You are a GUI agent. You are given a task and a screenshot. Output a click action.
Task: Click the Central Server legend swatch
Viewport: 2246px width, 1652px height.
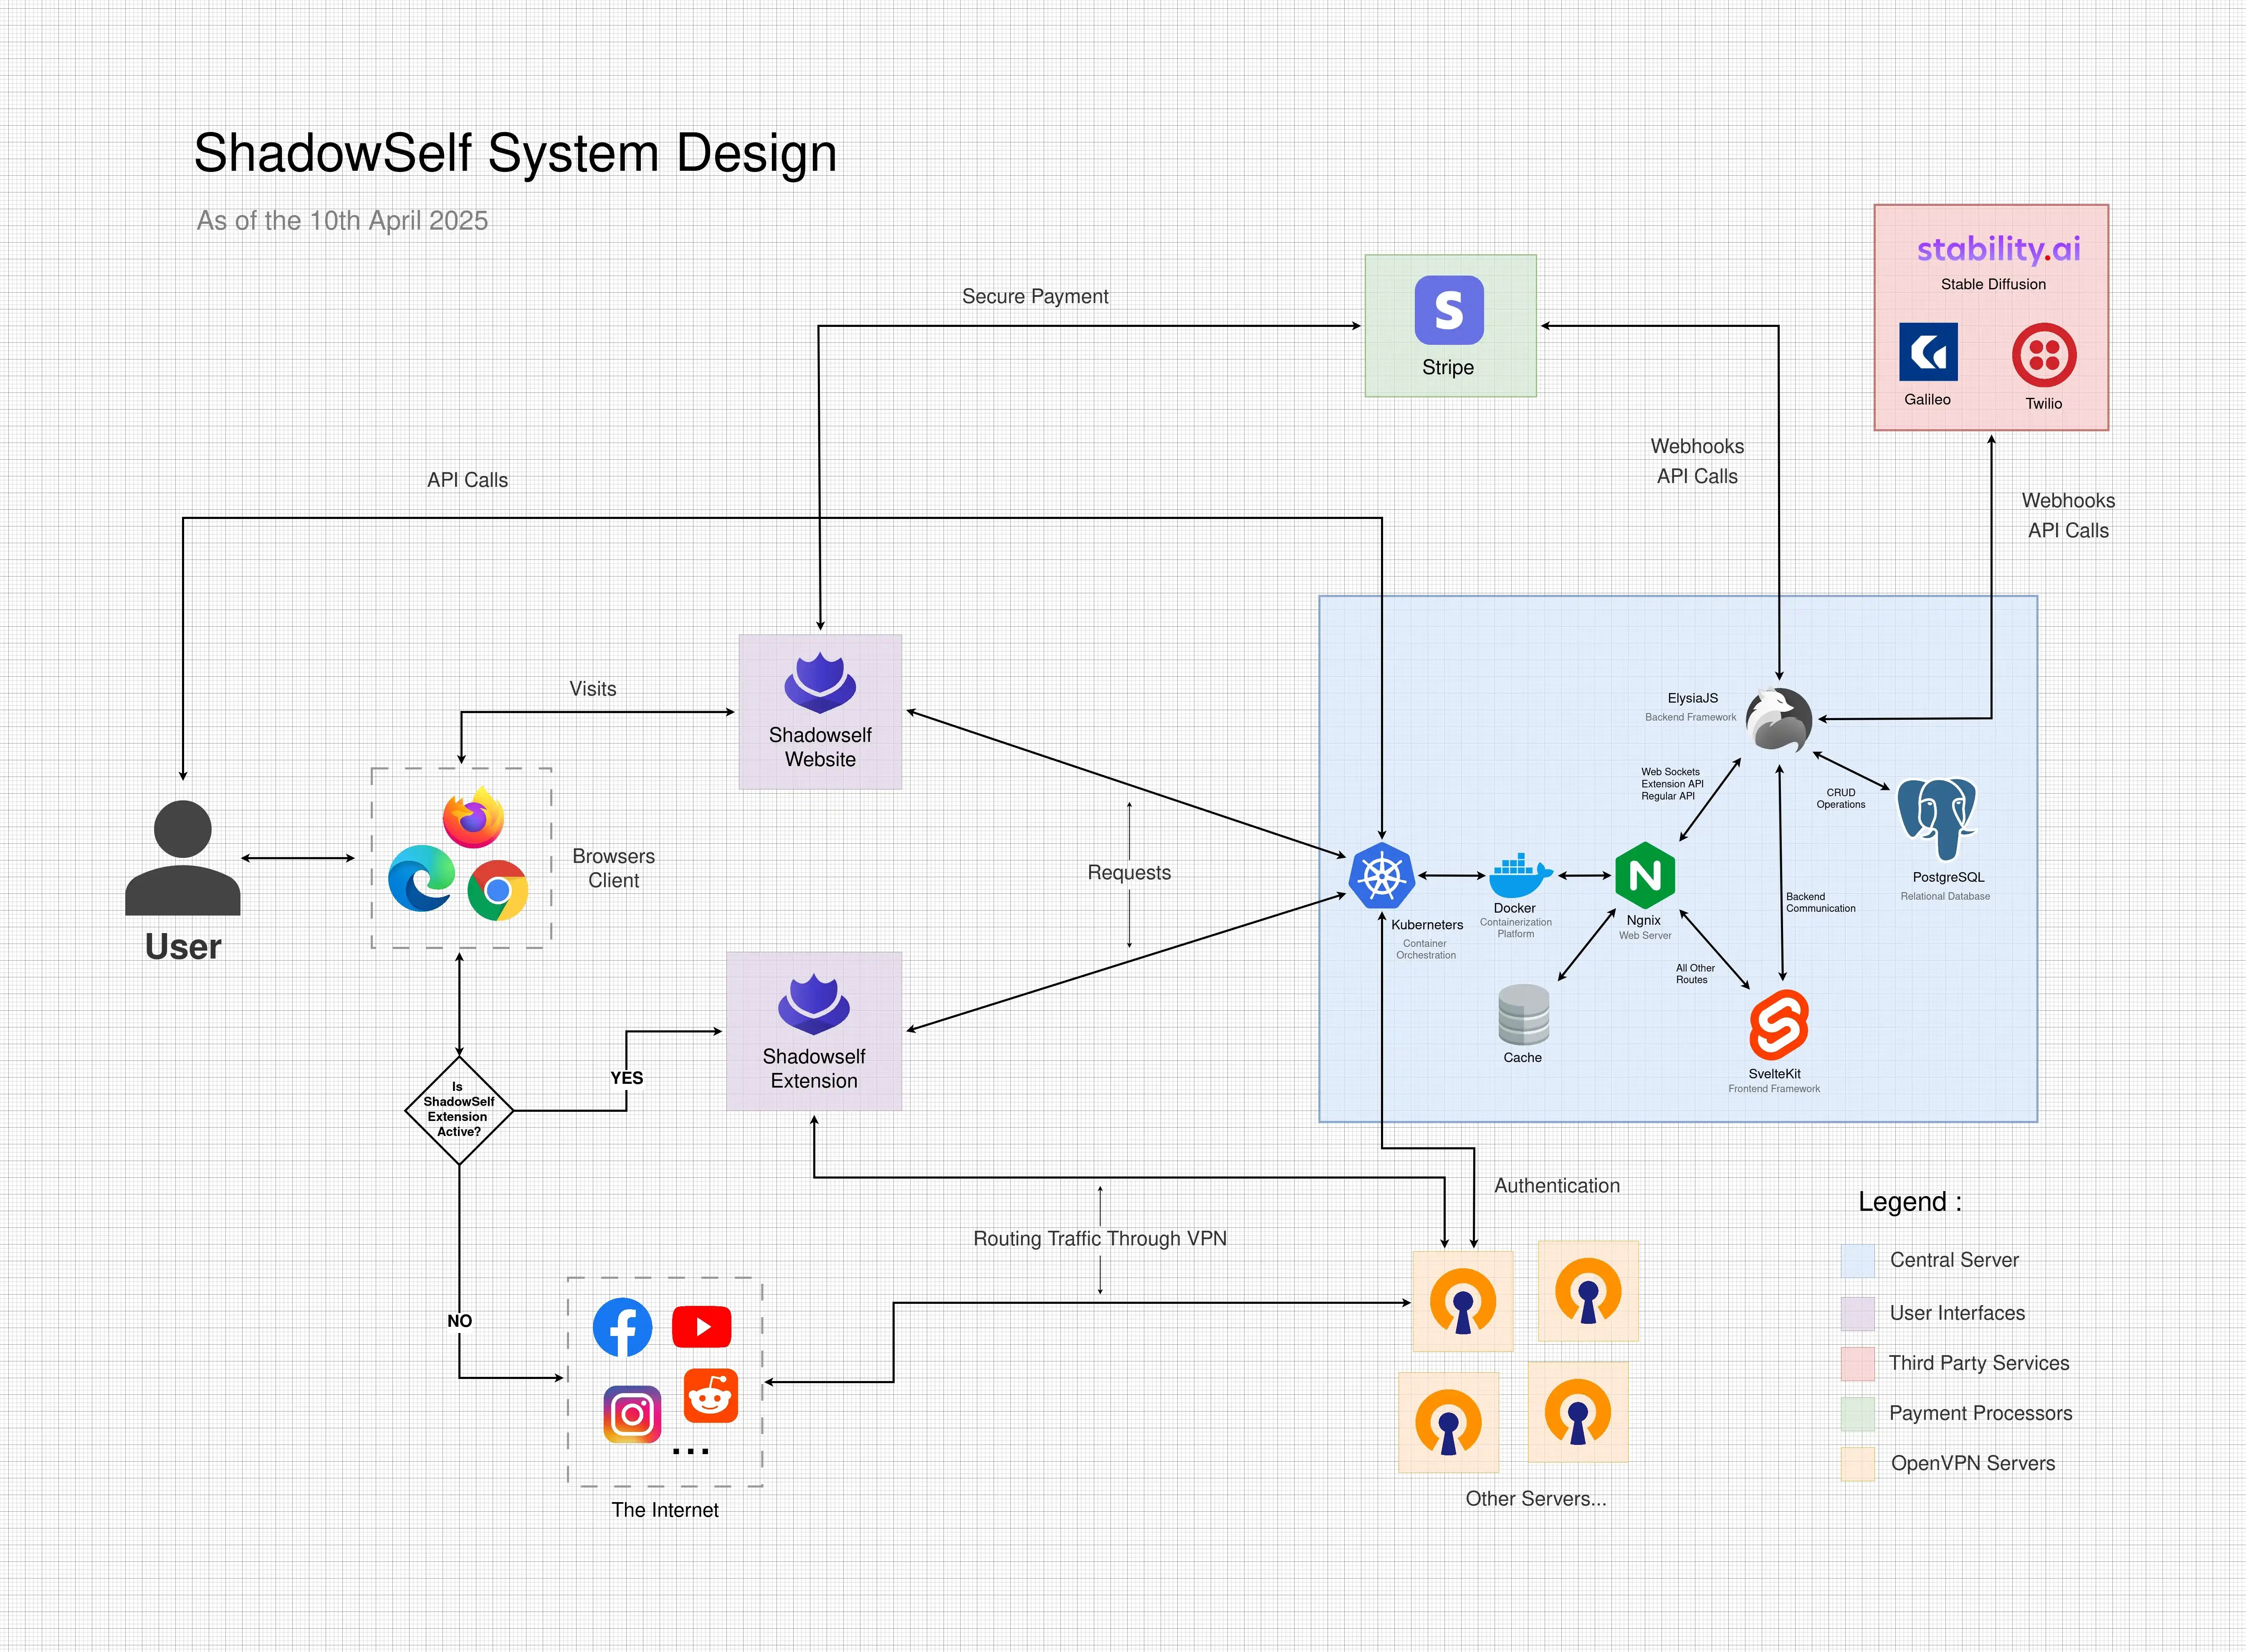1858,1260
